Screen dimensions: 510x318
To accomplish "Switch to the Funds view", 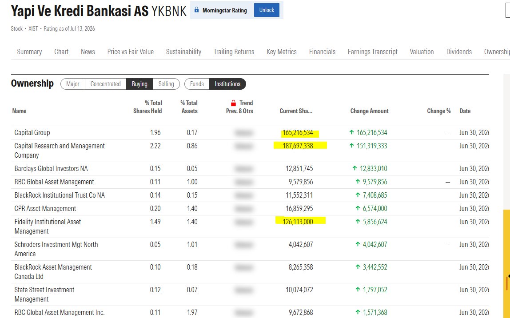I will pos(197,84).
